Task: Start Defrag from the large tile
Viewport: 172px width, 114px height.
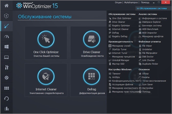Action: coord(92,77)
